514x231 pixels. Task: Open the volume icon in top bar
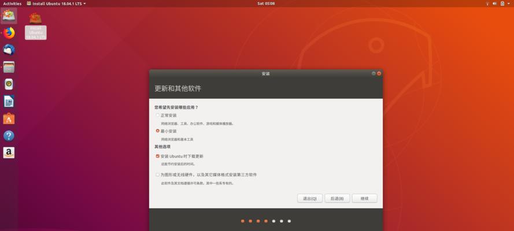click(495, 3)
